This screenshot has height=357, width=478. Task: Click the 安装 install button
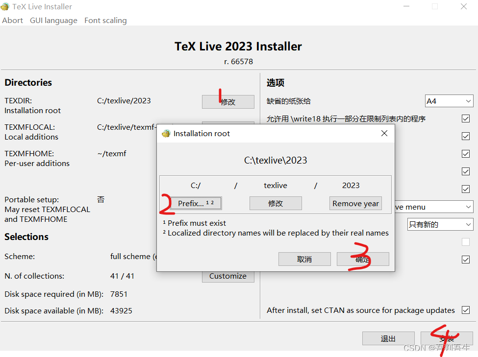pyautogui.click(x=447, y=338)
